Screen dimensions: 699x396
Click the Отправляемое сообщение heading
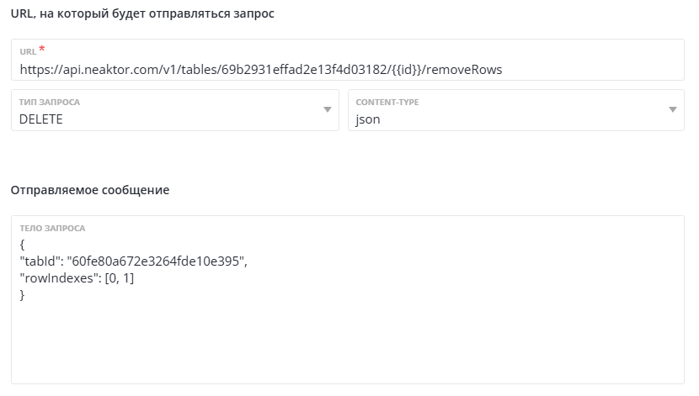pyautogui.click(x=90, y=190)
